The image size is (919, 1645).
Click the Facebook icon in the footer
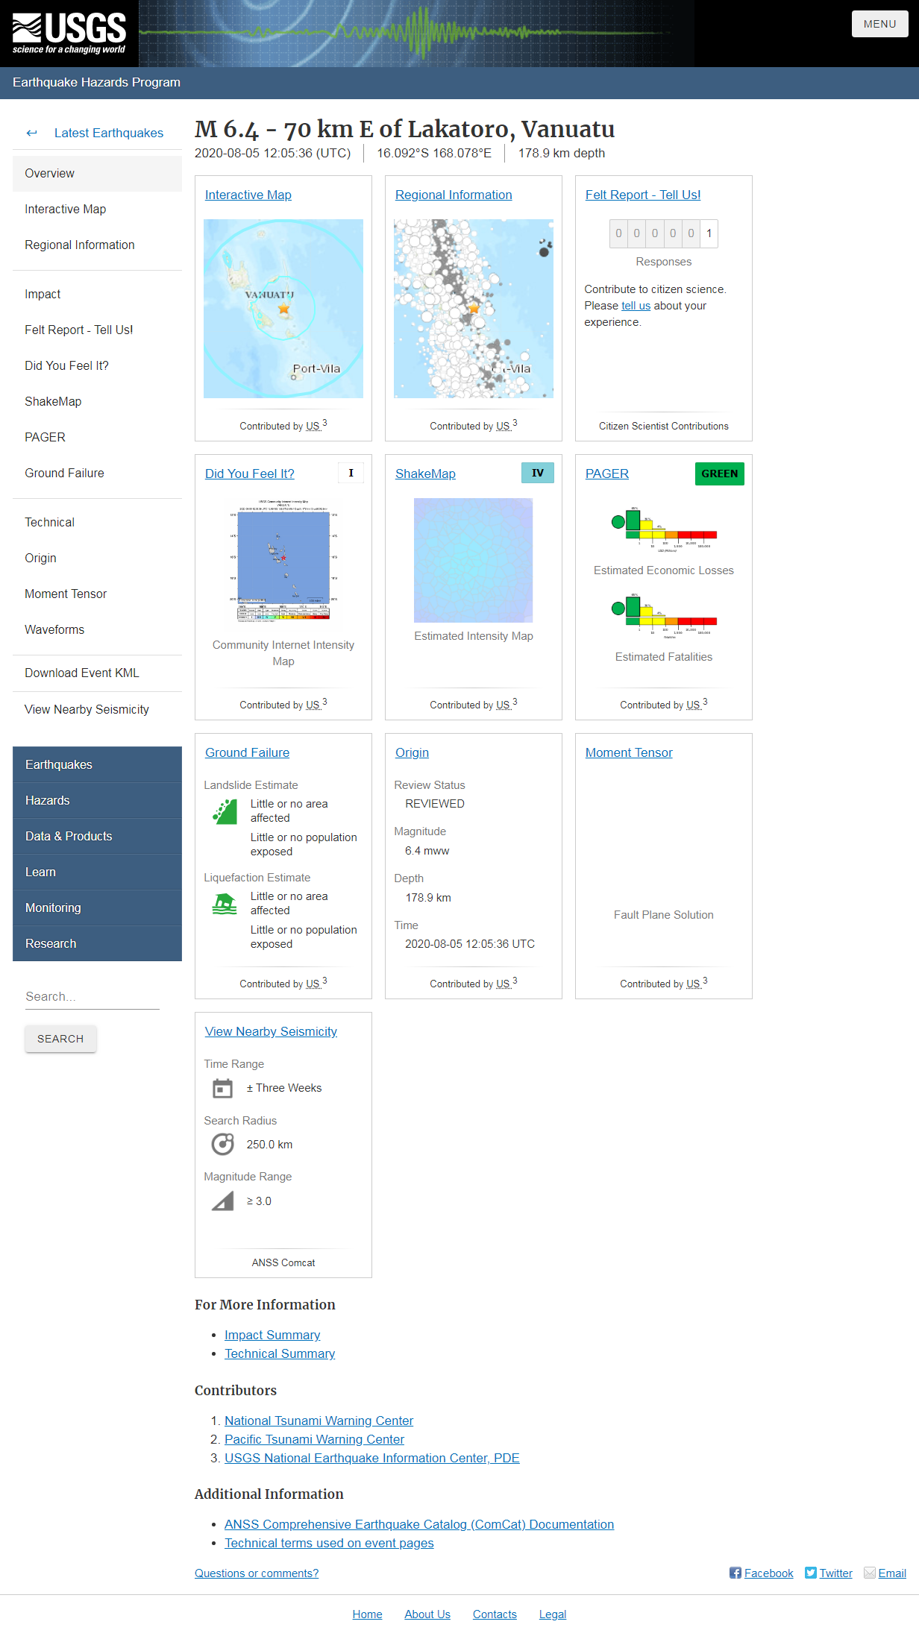pos(735,1573)
